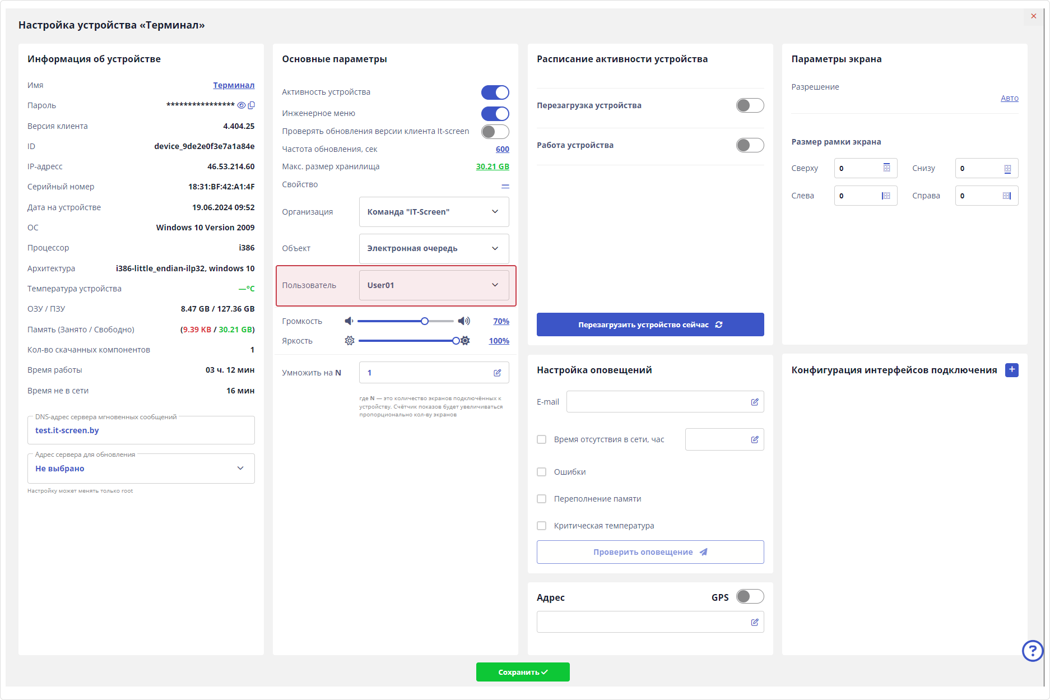Click the edit icon in the Адрес field

[x=755, y=622]
